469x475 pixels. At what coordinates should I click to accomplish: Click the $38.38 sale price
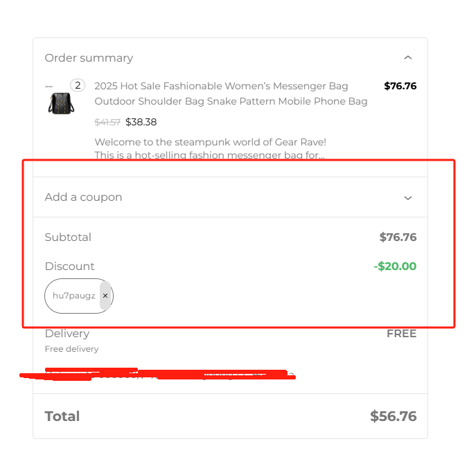(x=141, y=122)
